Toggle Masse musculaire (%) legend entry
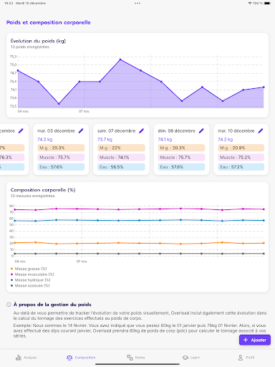This screenshot has width=275, height=367. pyautogui.click(x=32, y=275)
